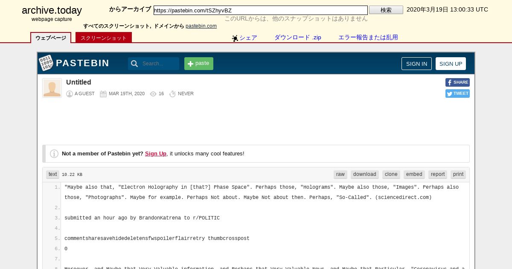Viewport: 512px width, 269px height.
Task: Click the guest avatar thumbnail
Action: pos(52,88)
